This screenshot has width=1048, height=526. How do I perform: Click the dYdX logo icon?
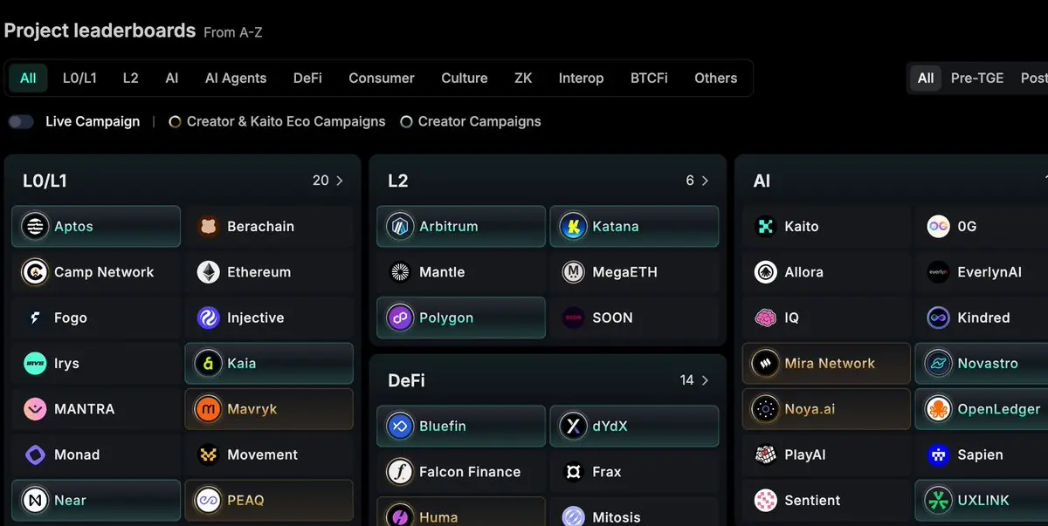[573, 427]
